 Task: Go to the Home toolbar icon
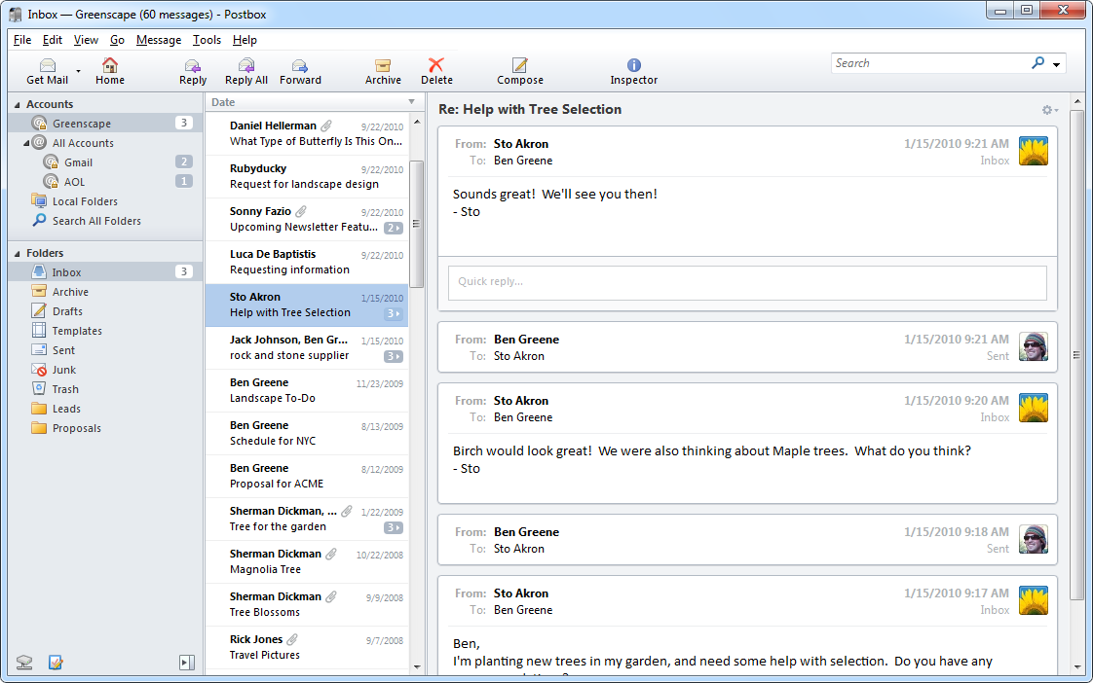pos(110,66)
